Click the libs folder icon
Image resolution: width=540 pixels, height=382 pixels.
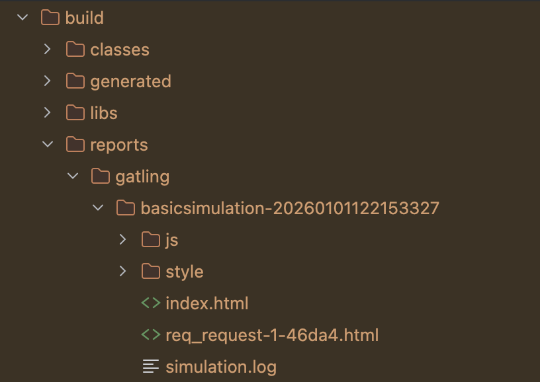pyautogui.click(x=76, y=113)
